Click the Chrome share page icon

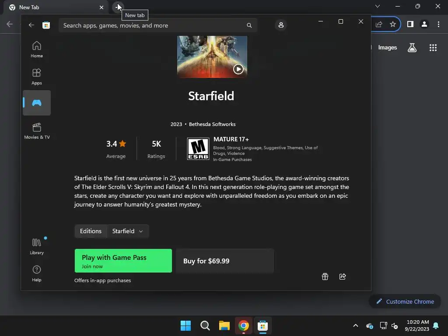tap(379, 24)
